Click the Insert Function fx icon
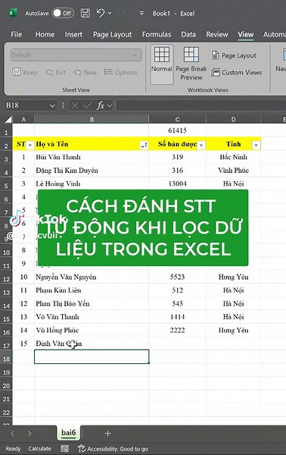The height and width of the screenshot is (455, 286). (x=100, y=105)
